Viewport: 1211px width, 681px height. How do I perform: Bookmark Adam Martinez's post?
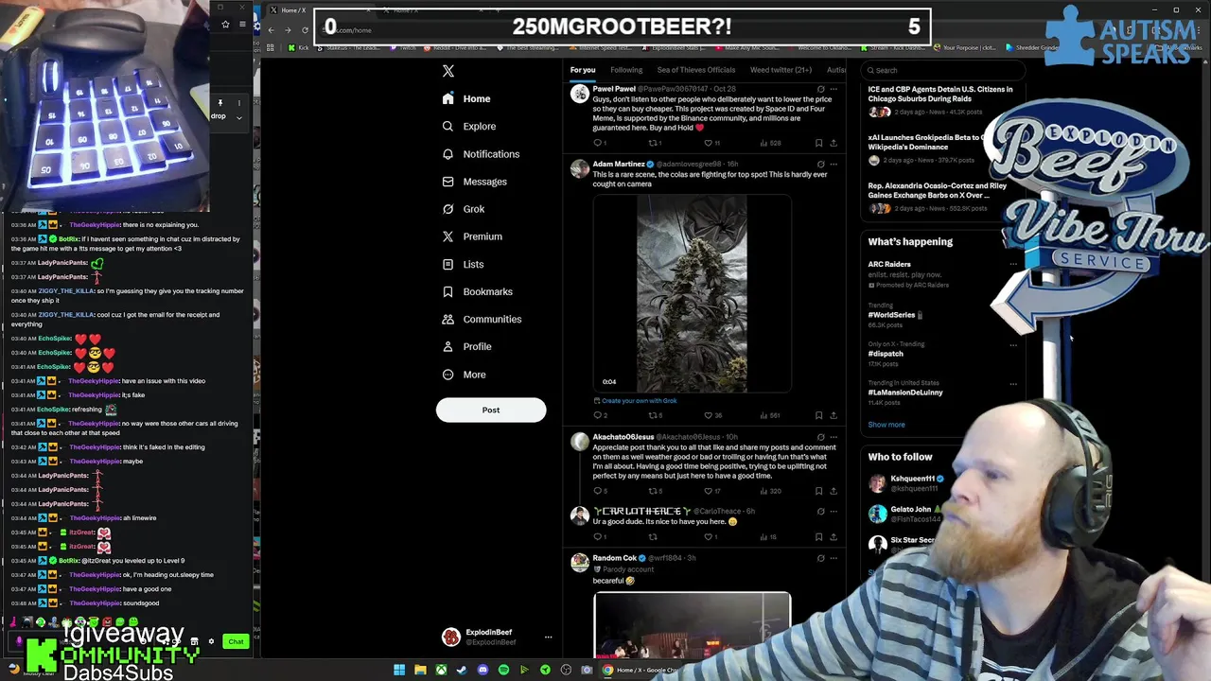pos(818,415)
